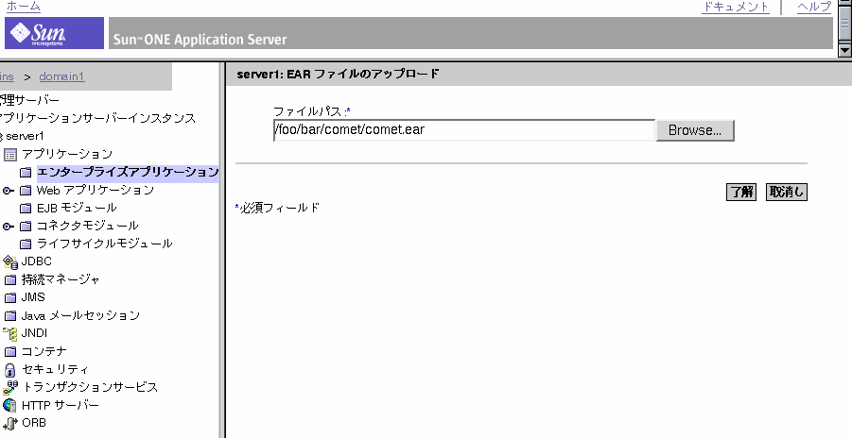Open the ドキュメント link
Screen dimensions: 852x438
coord(735,7)
